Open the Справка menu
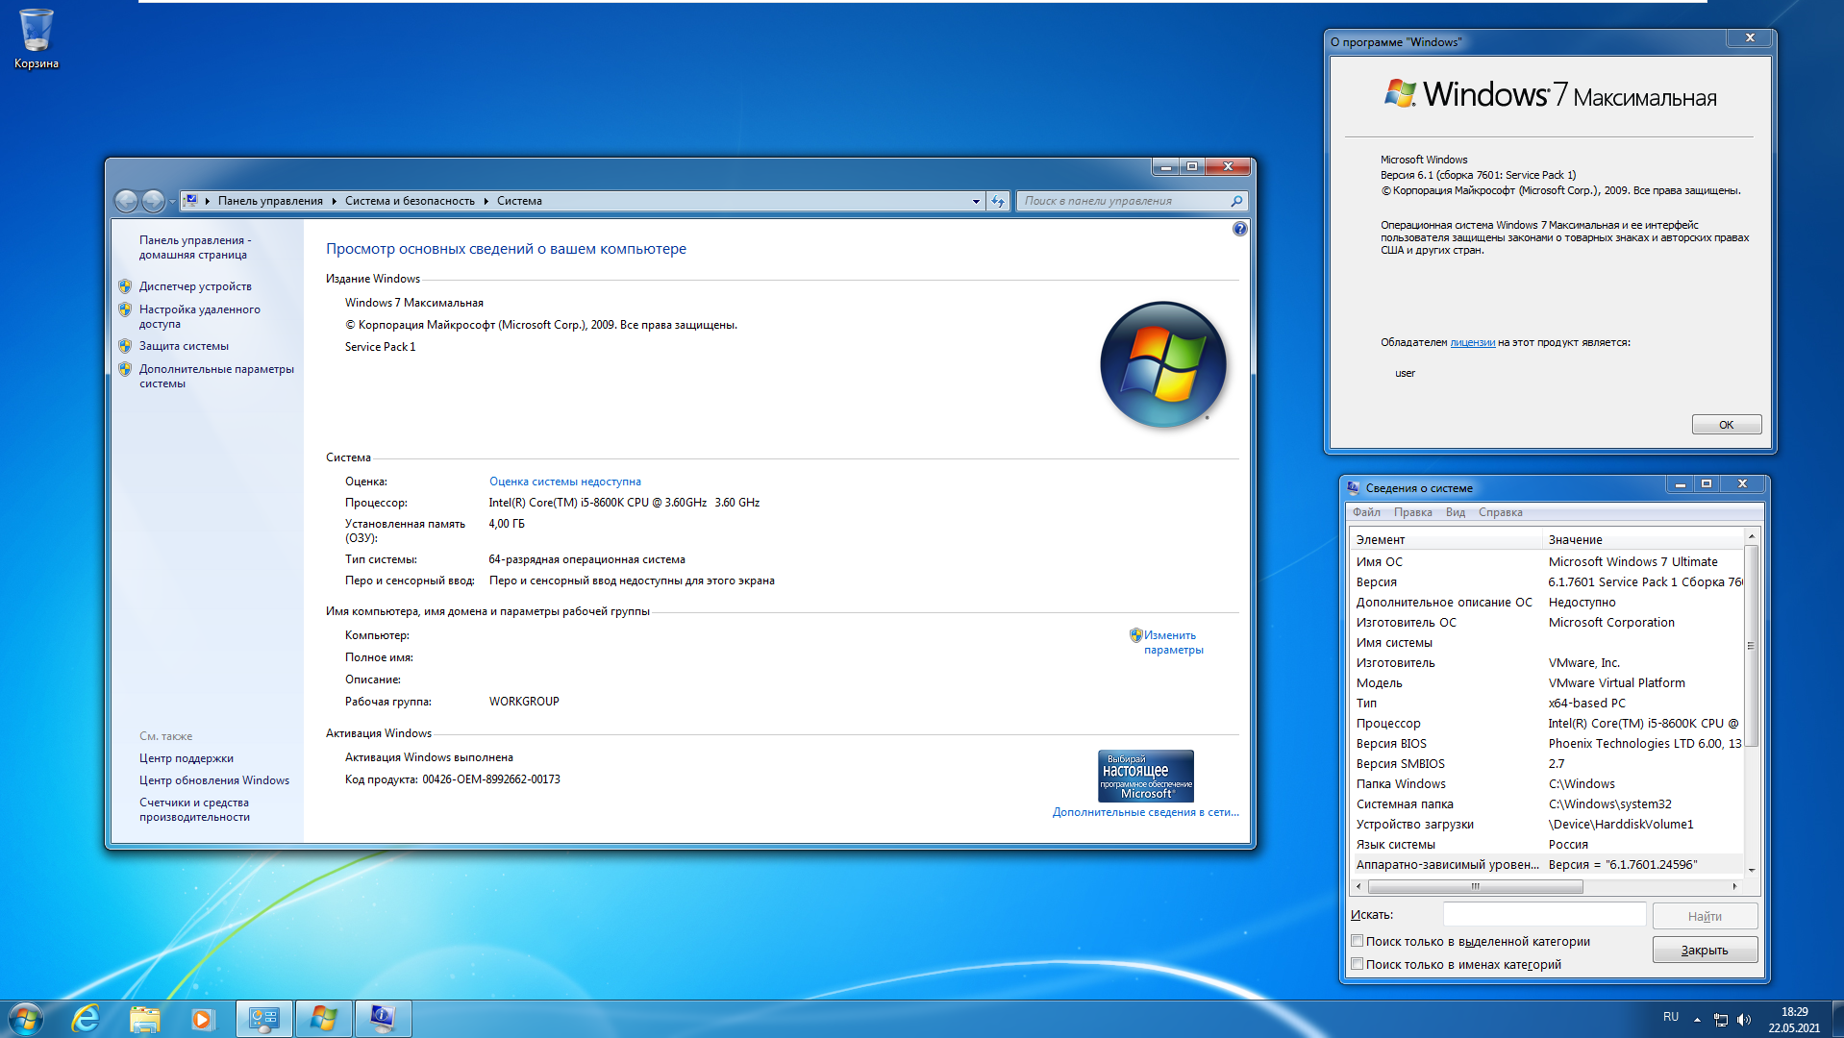 (x=1500, y=512)
